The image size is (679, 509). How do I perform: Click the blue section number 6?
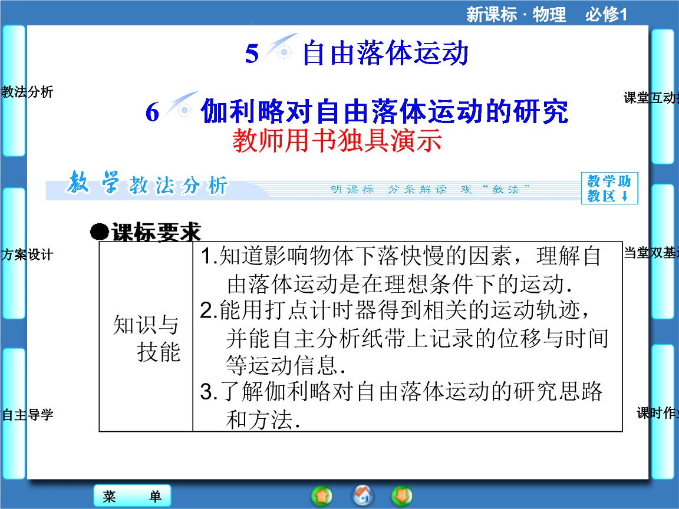(x=153, y=112)
